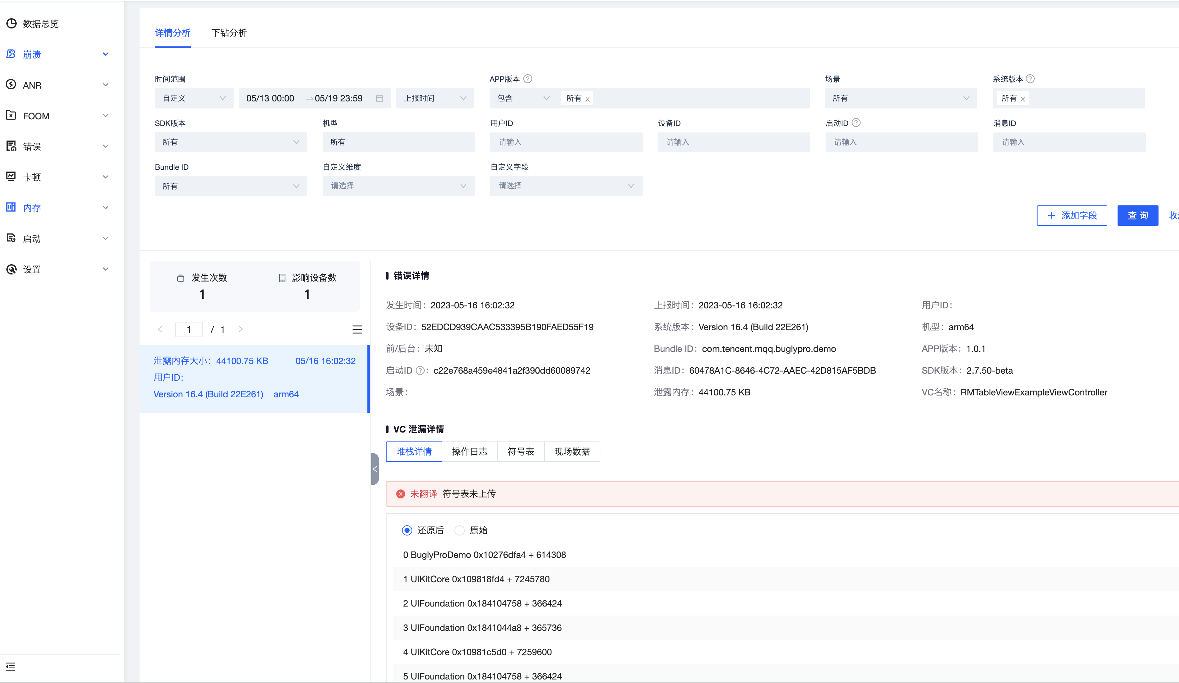The image size is (1179, 683).
Task: Click the red 未翻译 error icon
Action: coord(400,494)
